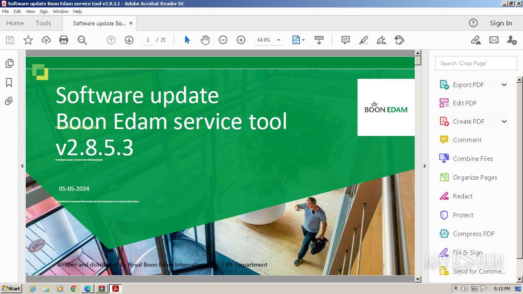Open the Help menu
523x294 pixels.
pos(78,11)
